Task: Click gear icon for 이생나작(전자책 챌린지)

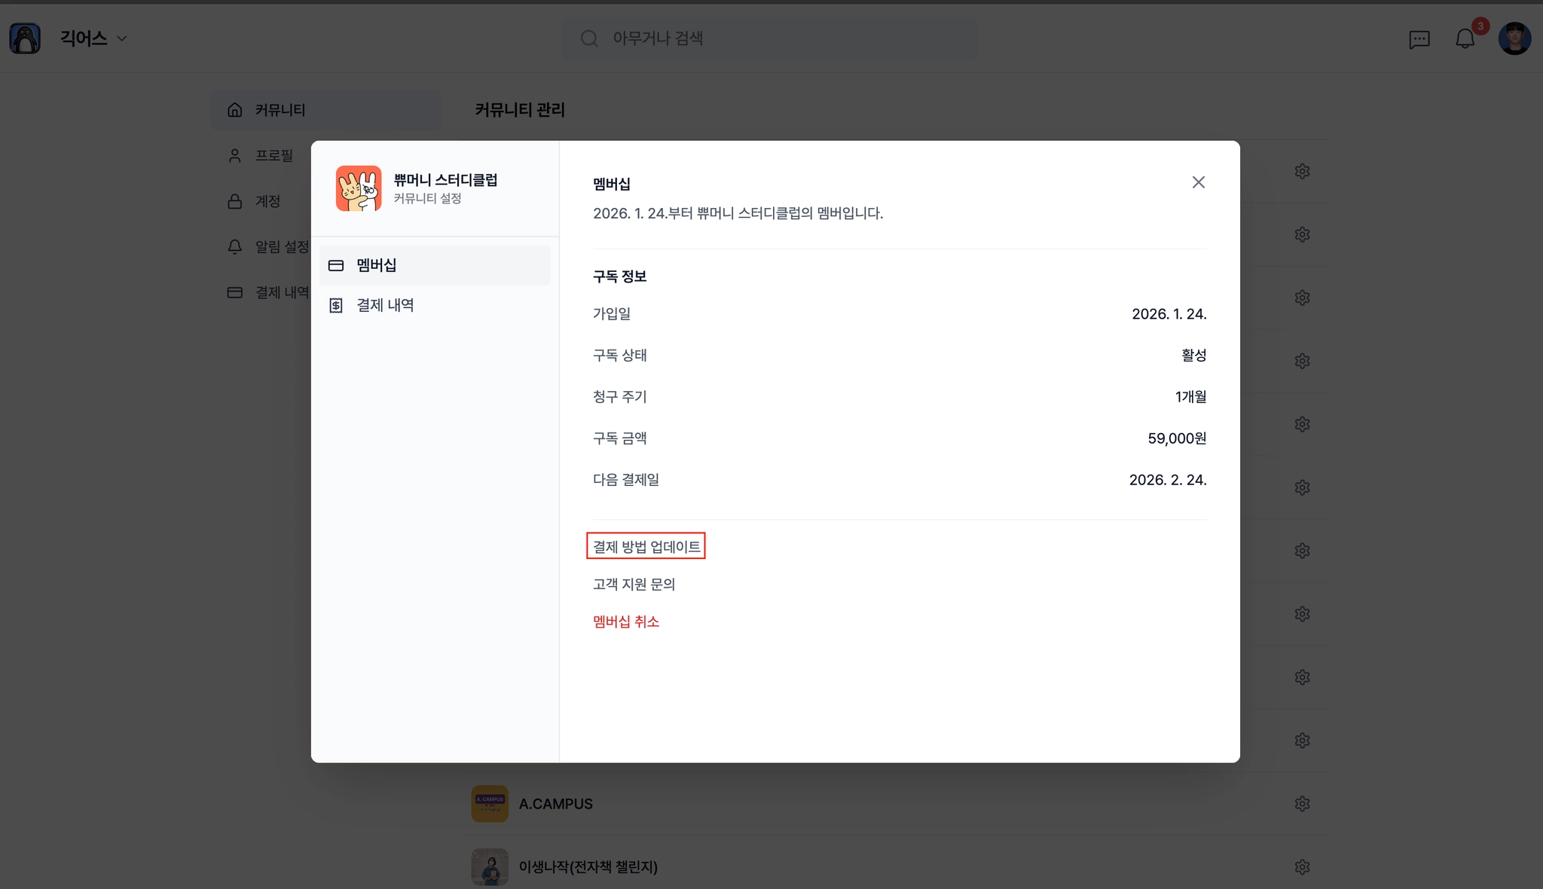Action: (1302, 867)
